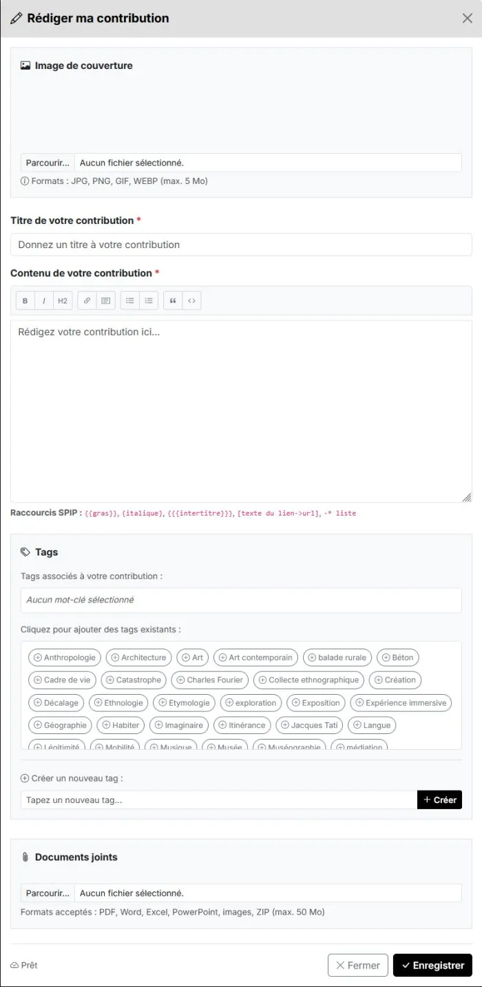This screenshot has height=987, width=482.
Task: Add a numbered list
Action: pos(149,301)
